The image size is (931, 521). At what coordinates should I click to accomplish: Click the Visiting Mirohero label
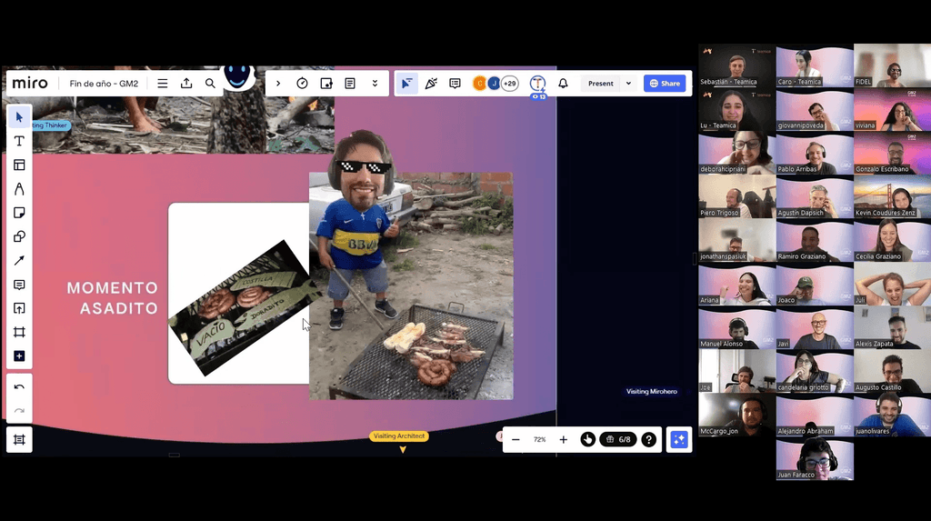click(651, 392)
